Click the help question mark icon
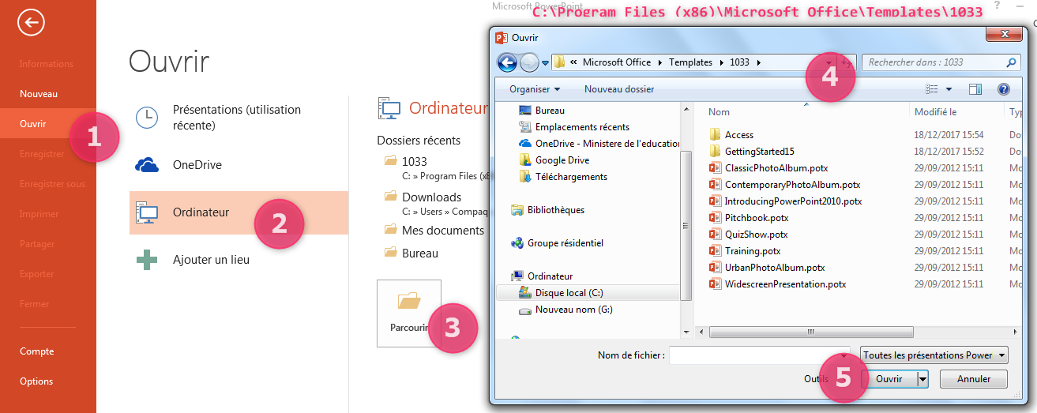The width and height of the screenshot is (1037, 413). coord(1004,89)
